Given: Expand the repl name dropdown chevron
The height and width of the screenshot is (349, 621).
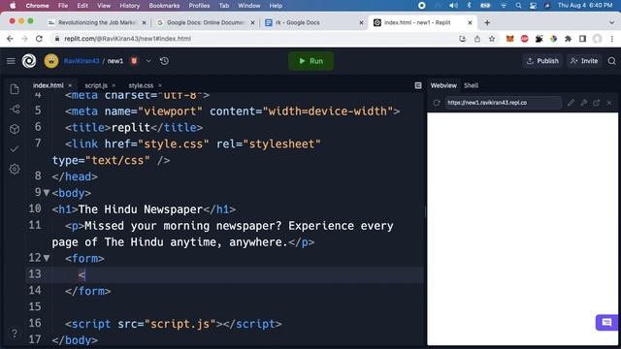Looking at the screenshot, I should click(x=148, y=61).
